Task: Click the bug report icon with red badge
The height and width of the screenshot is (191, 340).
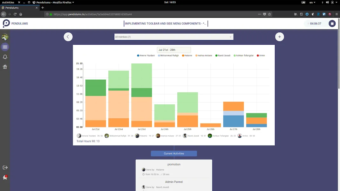Action: 4,177
